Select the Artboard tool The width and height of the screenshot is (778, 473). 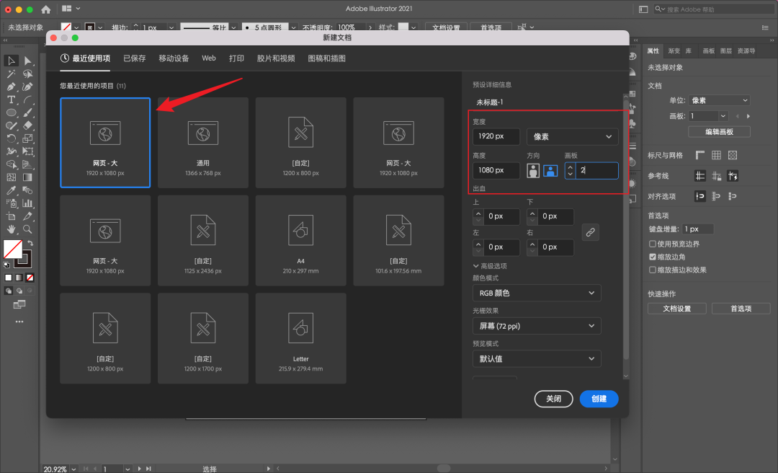pos(11,216)
